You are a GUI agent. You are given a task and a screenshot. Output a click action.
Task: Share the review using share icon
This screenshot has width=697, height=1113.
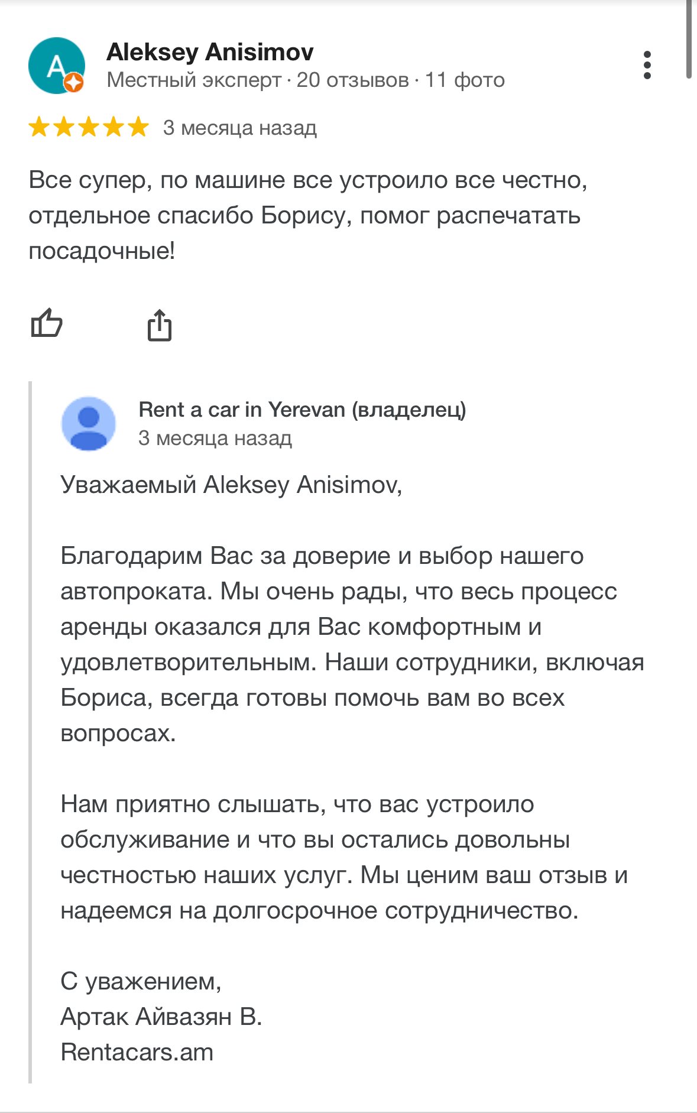click(160, 325)
